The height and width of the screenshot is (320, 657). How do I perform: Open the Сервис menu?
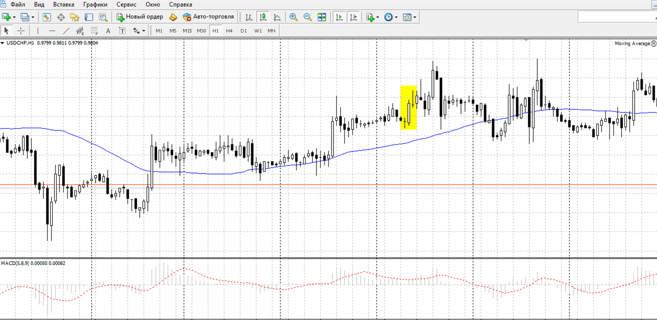(126, 4)
